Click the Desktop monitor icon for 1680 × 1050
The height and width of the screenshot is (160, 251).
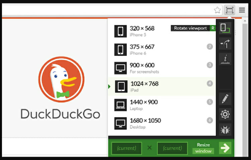120,123
